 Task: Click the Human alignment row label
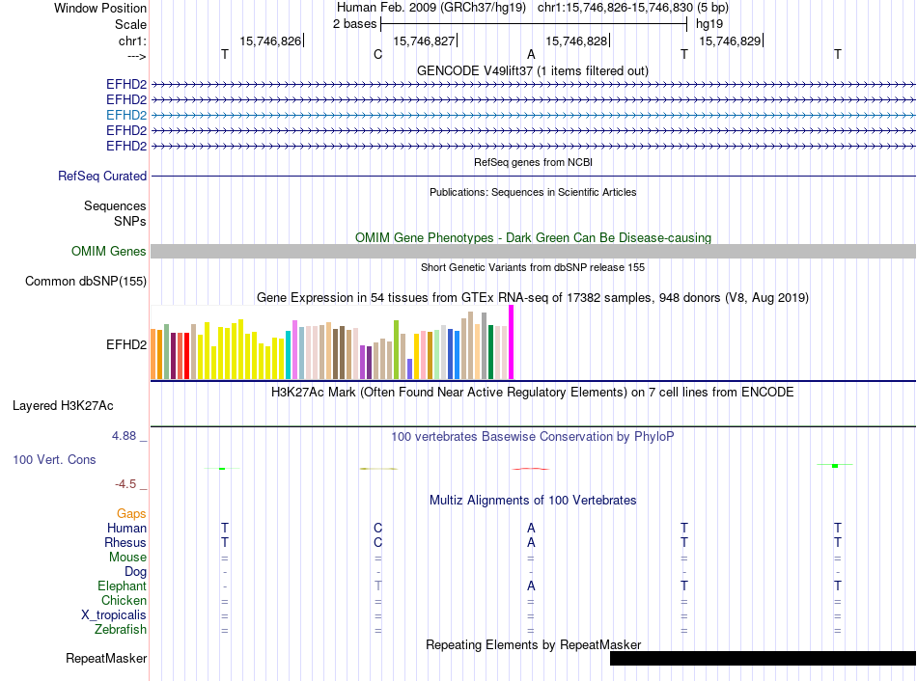click(126, 529)
